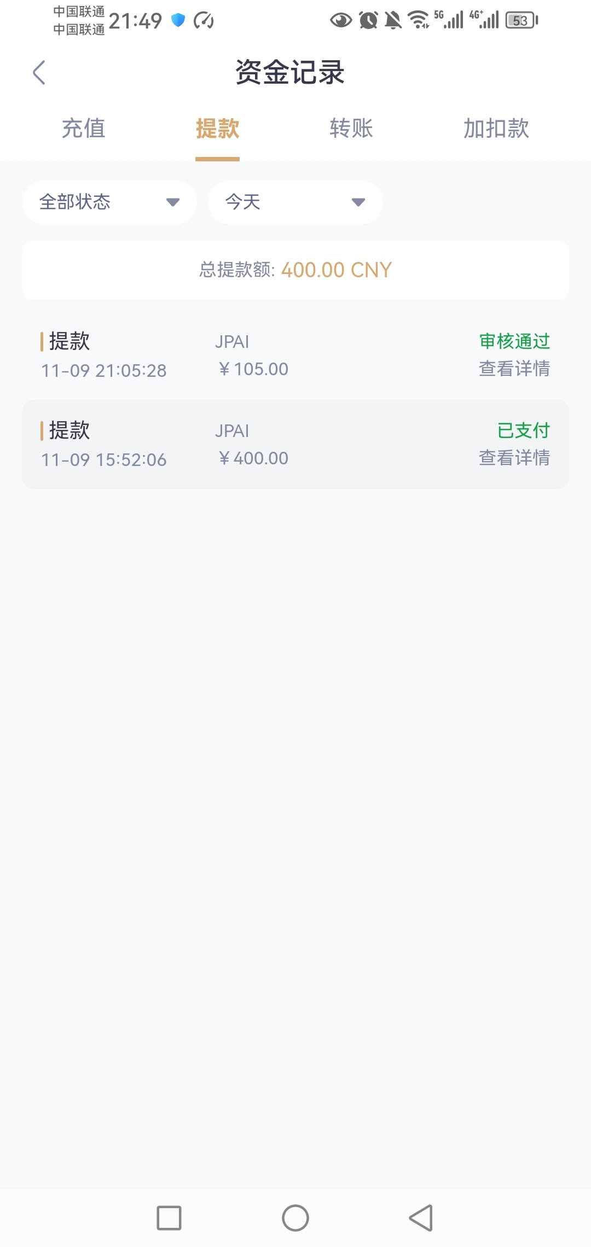Switch to the 转账 tab

coord(351,129)
